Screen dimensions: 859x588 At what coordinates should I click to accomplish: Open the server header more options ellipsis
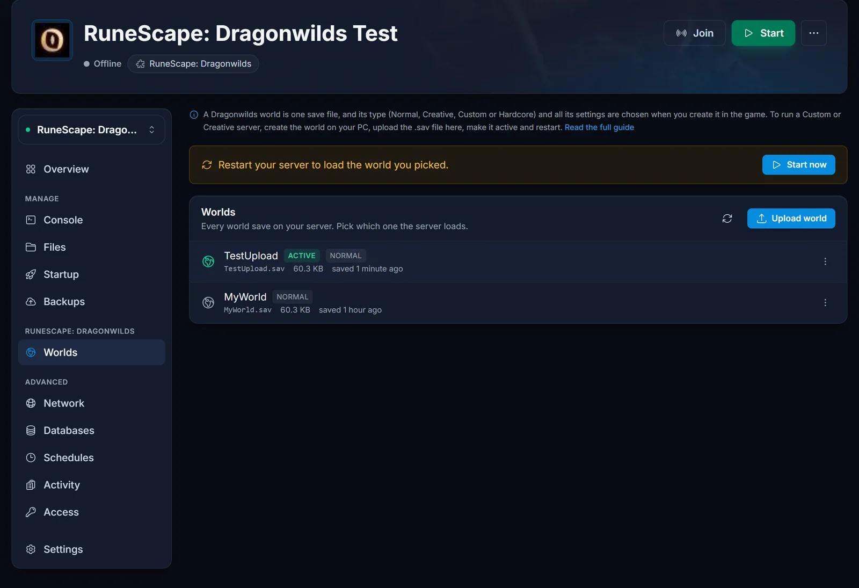pyautogui.click(x=814, y=33)
